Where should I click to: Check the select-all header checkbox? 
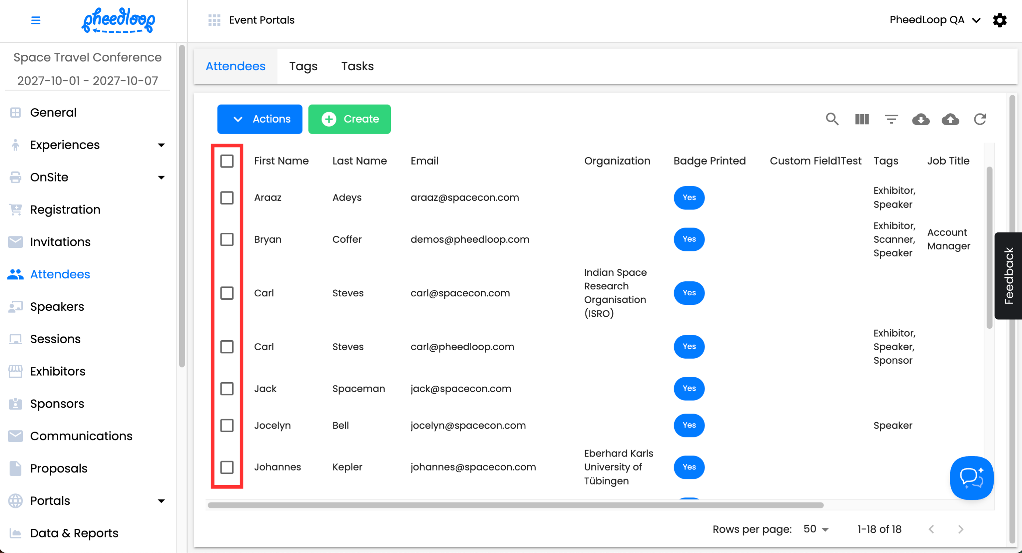tap(226, 161)
